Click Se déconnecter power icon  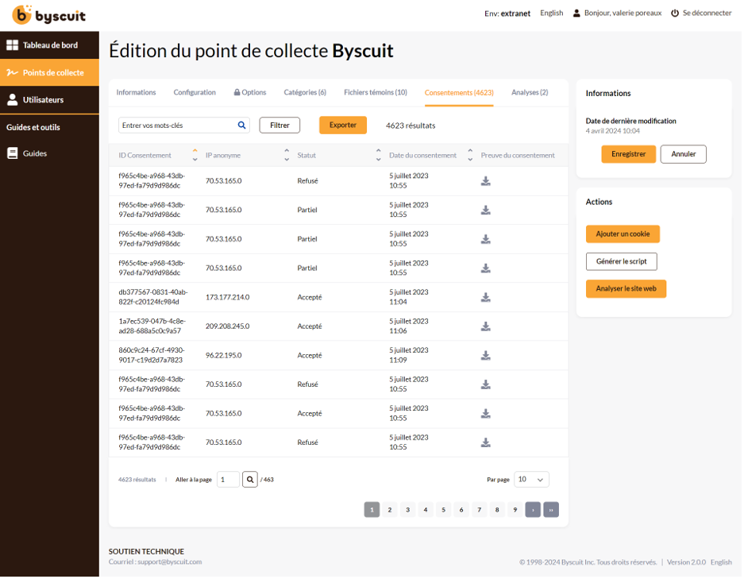pos(675,14)
